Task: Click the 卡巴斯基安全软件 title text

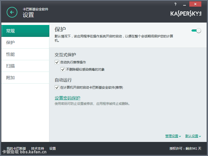Action: 35,9
